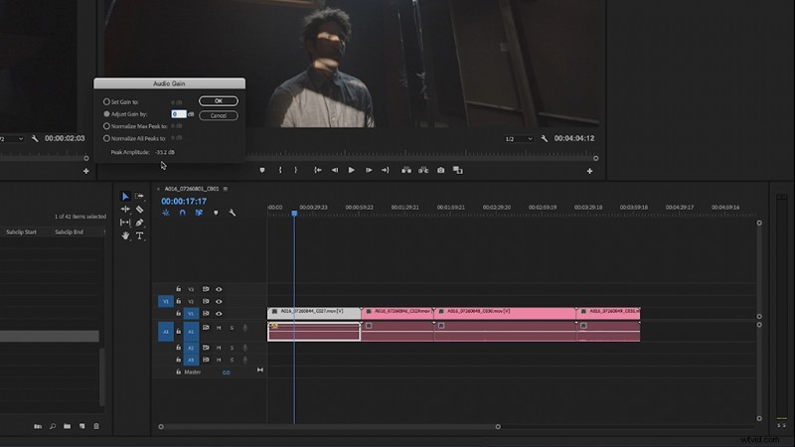The image size is (795, 447).
Task: Add marker in Program monitor
Action: click(262, 170)
